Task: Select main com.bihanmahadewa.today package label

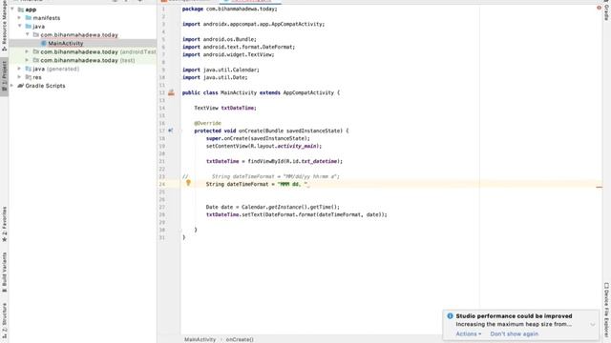Action: pos(79,35)
